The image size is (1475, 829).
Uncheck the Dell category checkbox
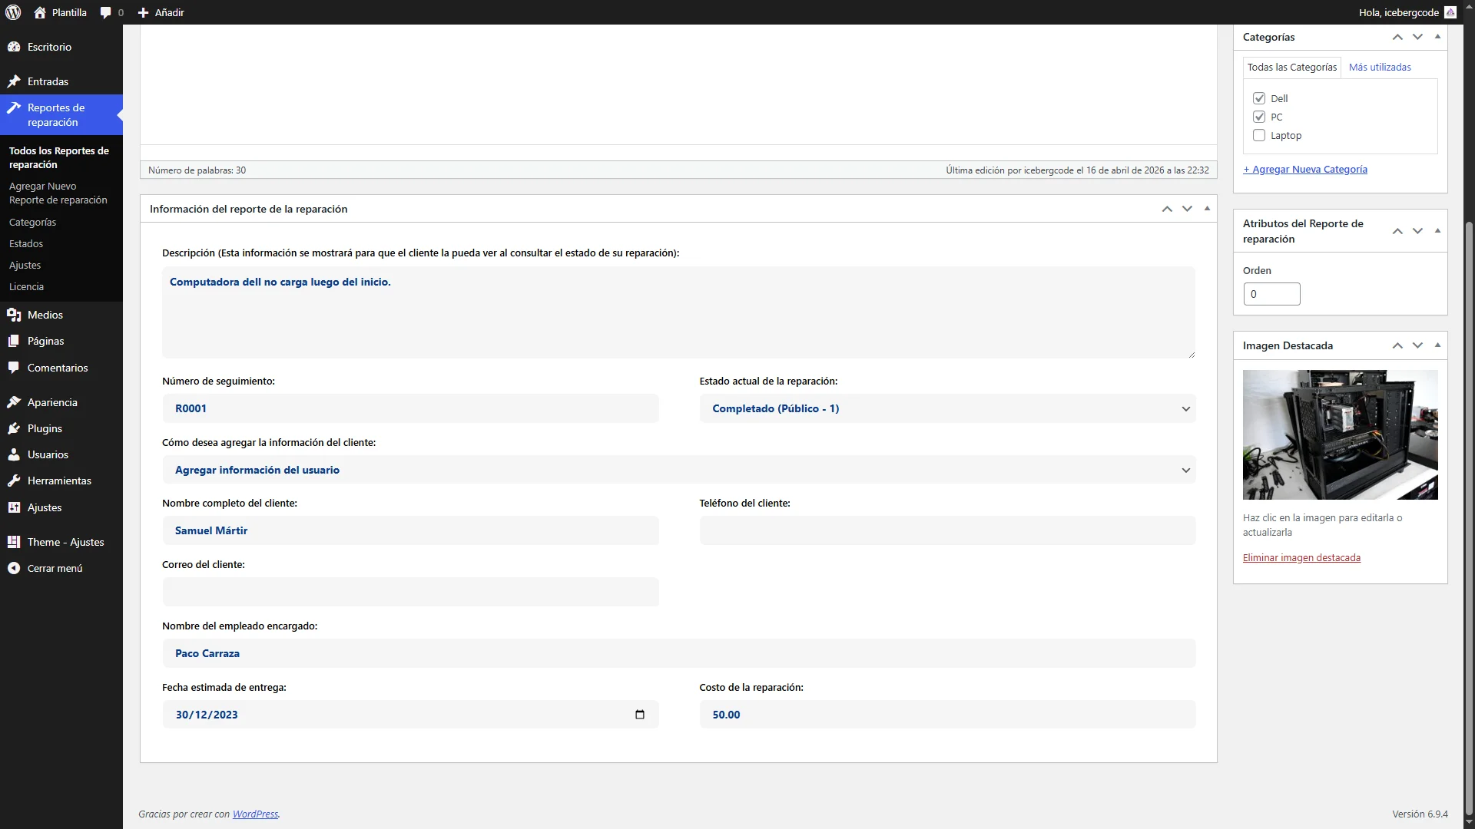point(1259,98)
